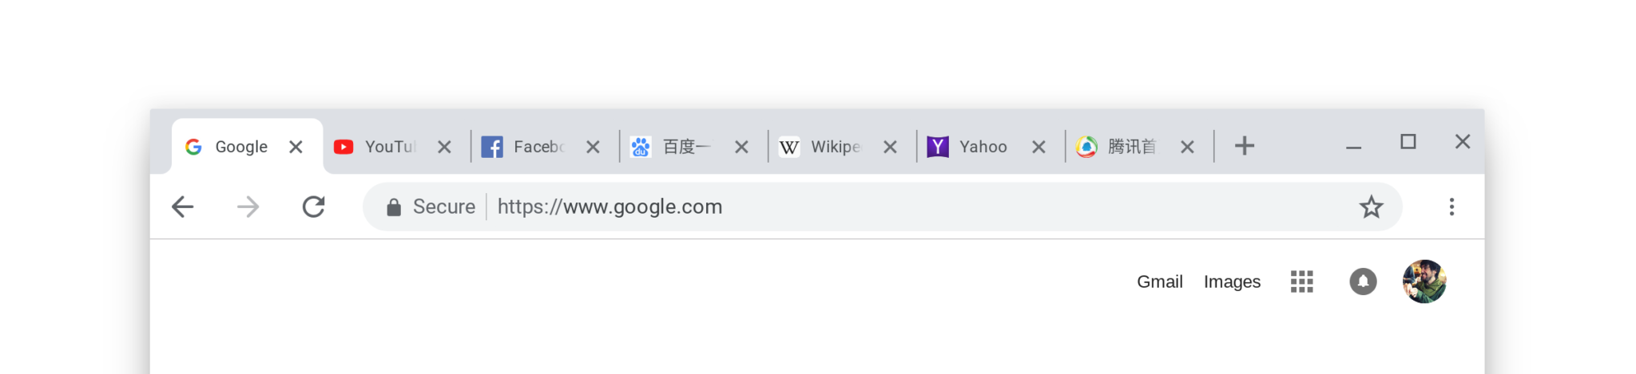The height and width of the screenshot is (374, 1636).
Task: Click the secure lock icon
Action: pos(394,208)
